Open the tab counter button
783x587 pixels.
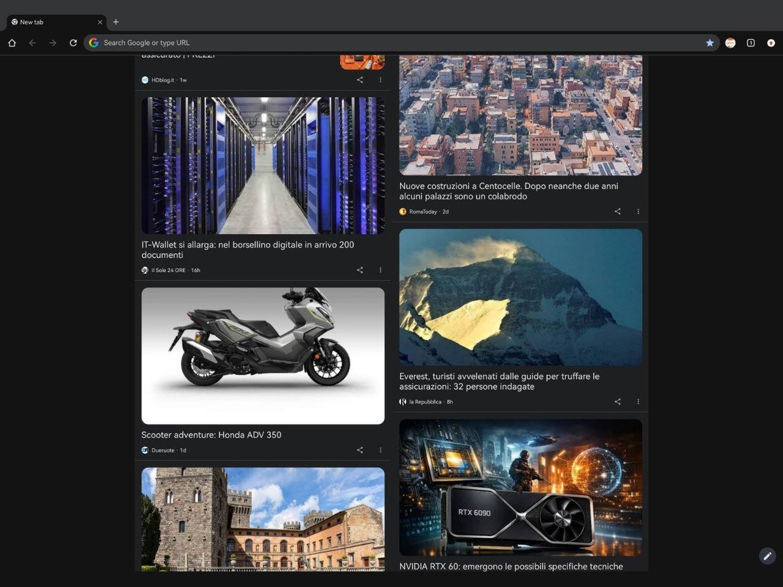click(750, 43)
